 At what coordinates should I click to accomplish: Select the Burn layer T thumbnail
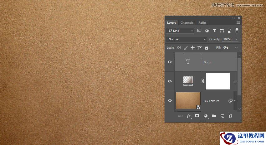point(188,62)
